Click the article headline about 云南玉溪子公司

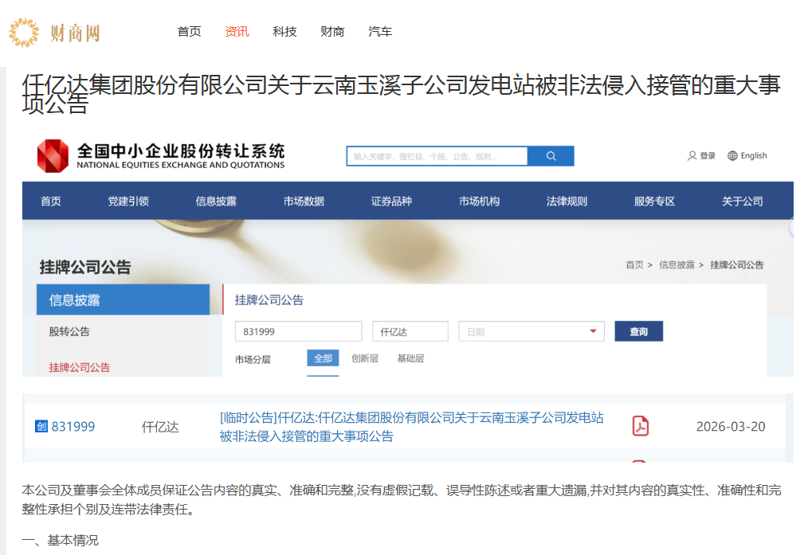pyautogui.click(x=401, y=94)
